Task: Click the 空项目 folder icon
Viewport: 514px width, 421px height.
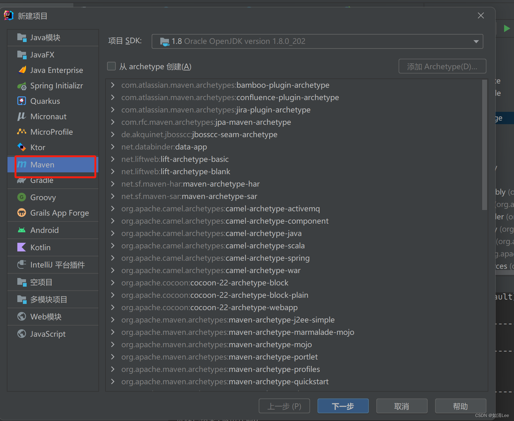Action: [x=22, y=282]
